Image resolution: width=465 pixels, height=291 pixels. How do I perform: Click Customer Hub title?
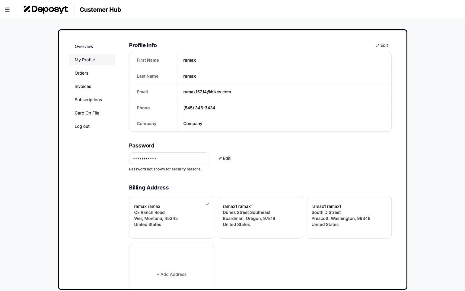click(x=100, y=10)
